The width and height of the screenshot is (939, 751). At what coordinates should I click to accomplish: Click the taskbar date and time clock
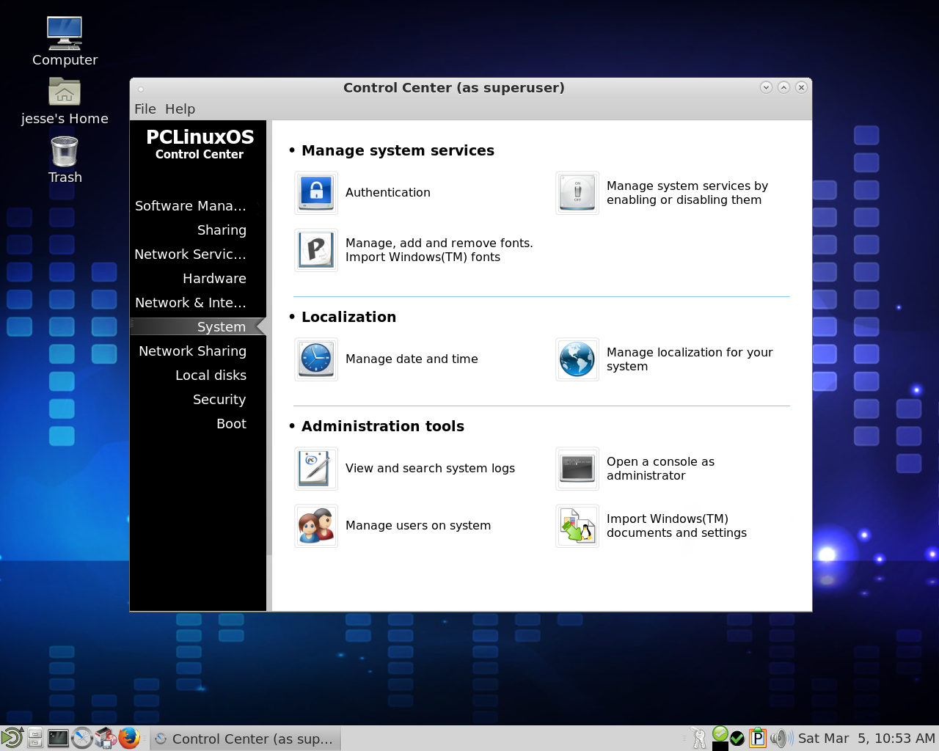point(866,739)
